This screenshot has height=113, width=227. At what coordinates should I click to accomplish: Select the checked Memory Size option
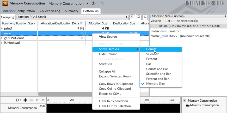pyautogui.click(x=155, y=84)
